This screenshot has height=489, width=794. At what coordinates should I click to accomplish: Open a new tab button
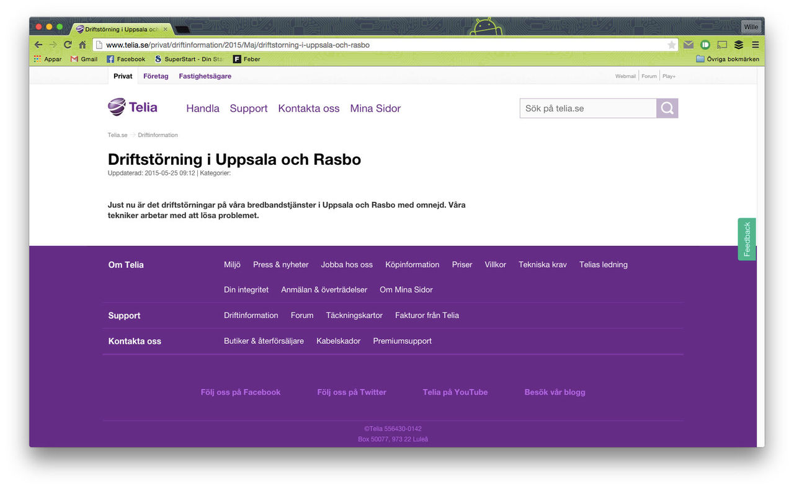tap(182, 29)
